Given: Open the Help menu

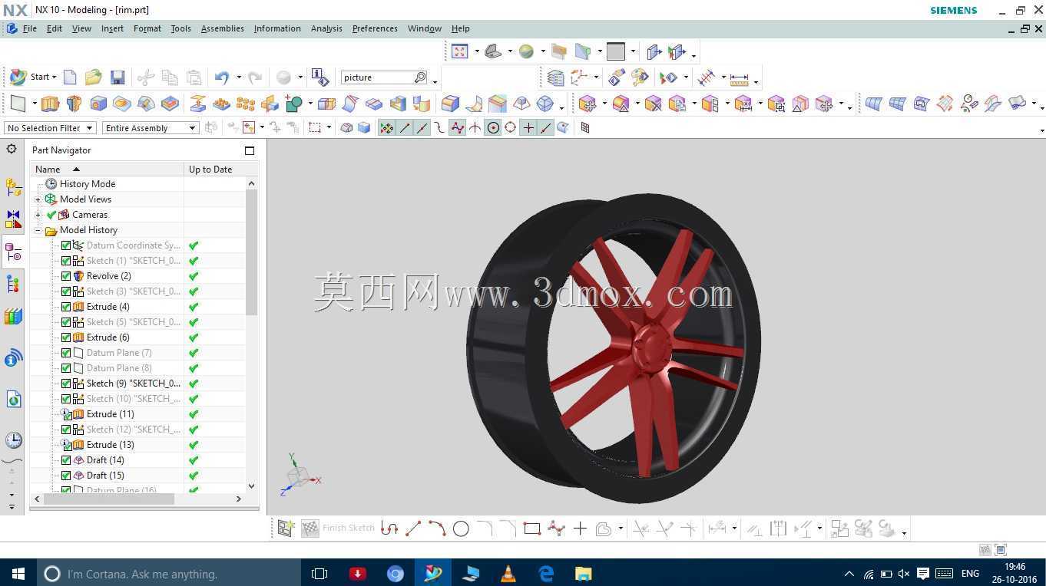Looking at the screenshot, I should click(x=461, y=28).
